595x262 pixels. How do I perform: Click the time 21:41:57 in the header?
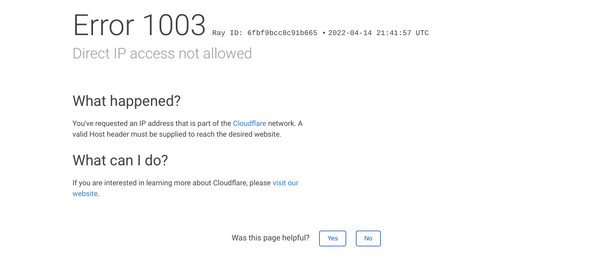click(x=393, y=33)
